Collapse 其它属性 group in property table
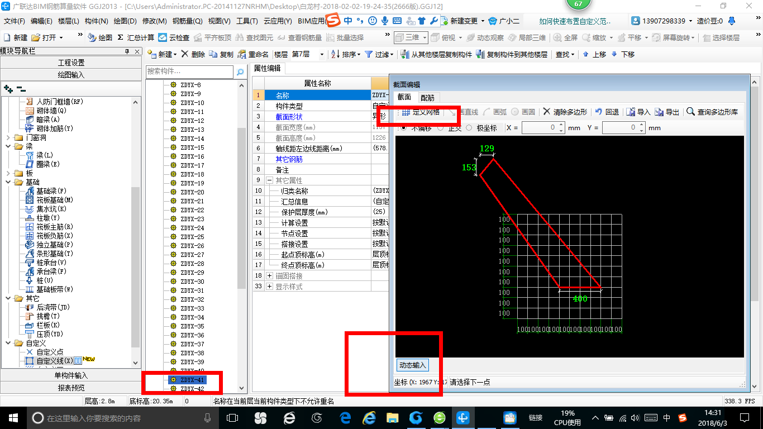Screen dimensions: 763x429 coord(269,180)
